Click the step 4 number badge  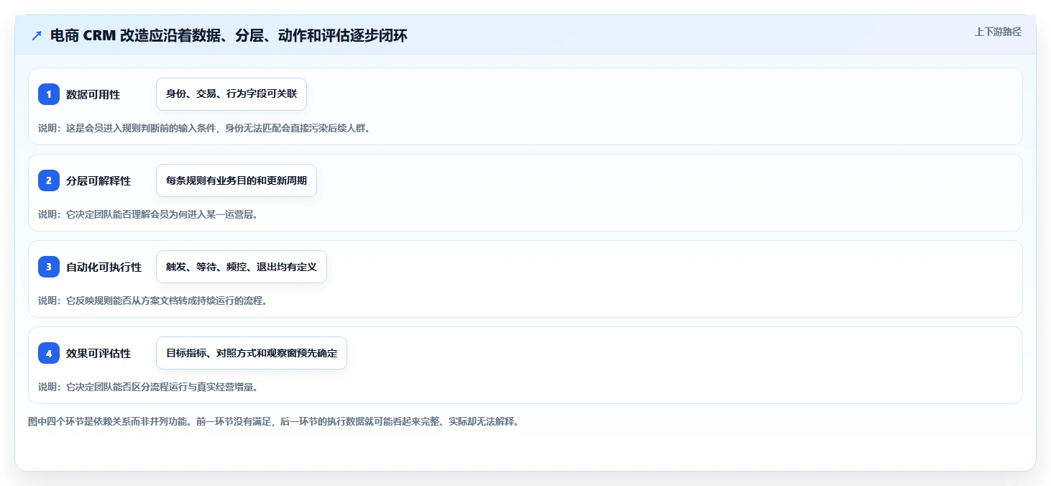click(x=49, y=353)
